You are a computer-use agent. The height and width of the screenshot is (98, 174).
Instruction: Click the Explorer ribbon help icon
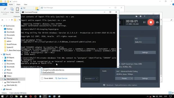tap(173, 4)
